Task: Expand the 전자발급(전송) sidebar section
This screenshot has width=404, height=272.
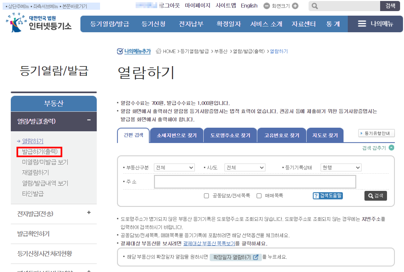Action: click(x=88, y=212)
